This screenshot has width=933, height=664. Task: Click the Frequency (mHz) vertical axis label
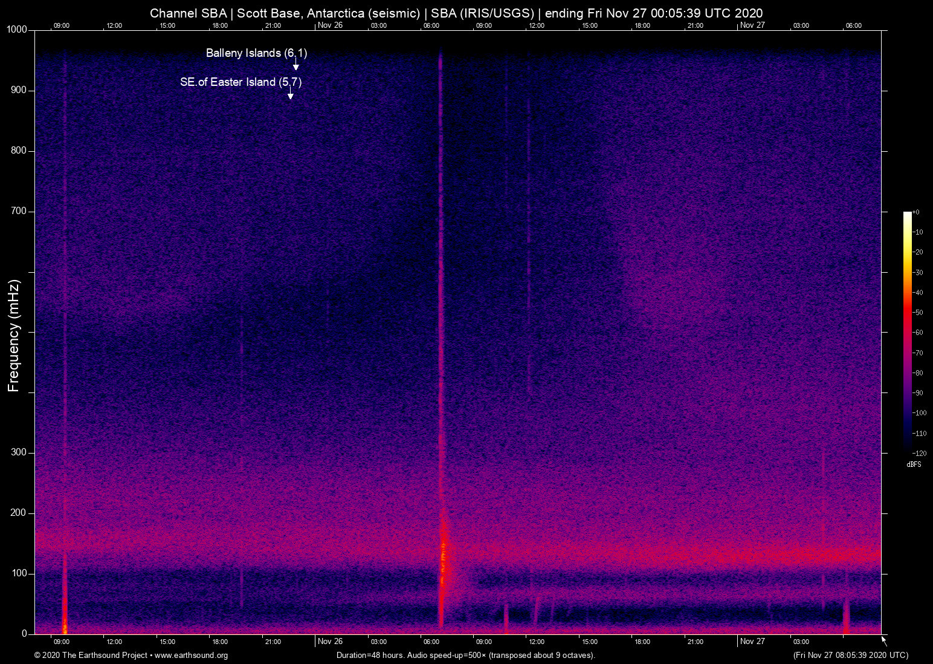point(14,336)
